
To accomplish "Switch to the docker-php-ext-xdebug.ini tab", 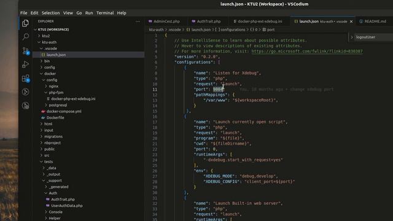I will click(x=260, y=21).
